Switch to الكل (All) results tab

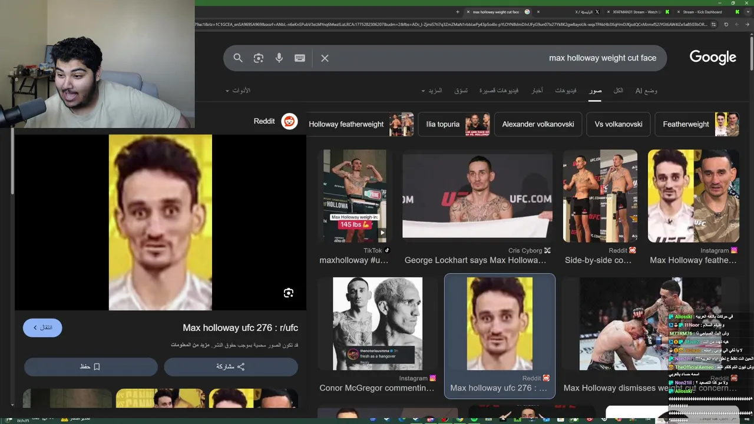[619, 91]
